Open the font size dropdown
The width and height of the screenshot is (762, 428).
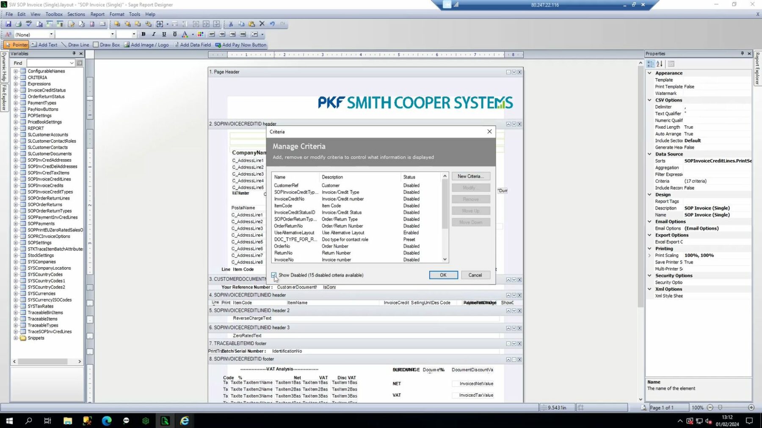(x=134, y=34)
